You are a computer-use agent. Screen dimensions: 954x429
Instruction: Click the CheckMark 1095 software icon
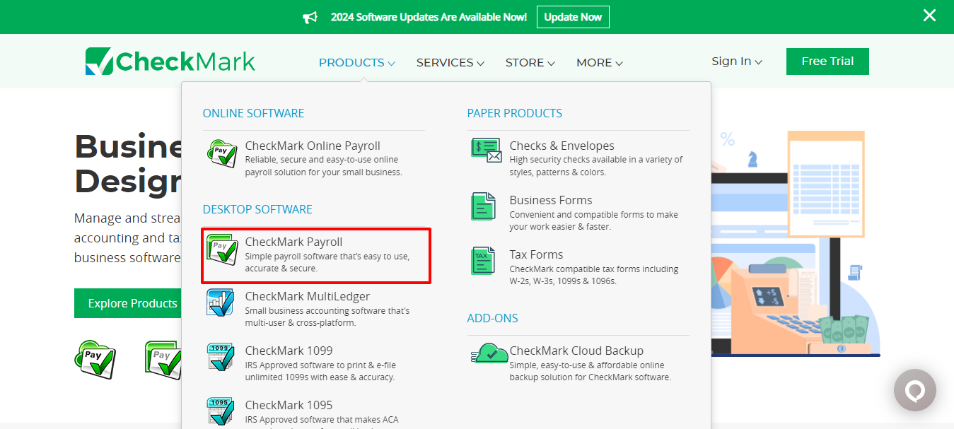point(221,411)
